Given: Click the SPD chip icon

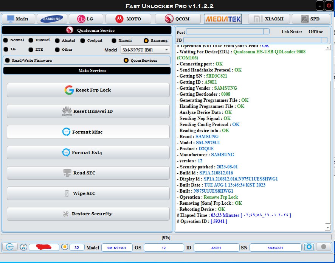Looking at the screenshot, I should tap(305, 19).
